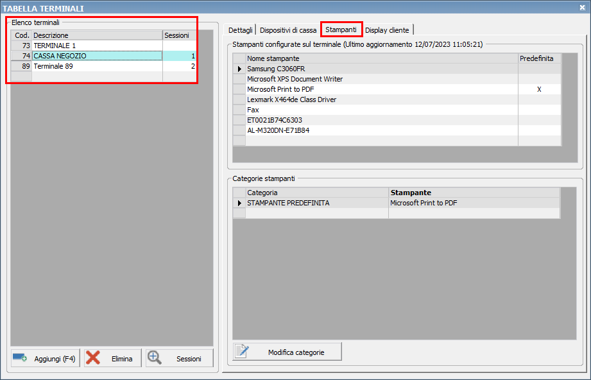Click the sessions value for Terminale 89
Screen dimensions: 591x380
click(x=180, y=66)
